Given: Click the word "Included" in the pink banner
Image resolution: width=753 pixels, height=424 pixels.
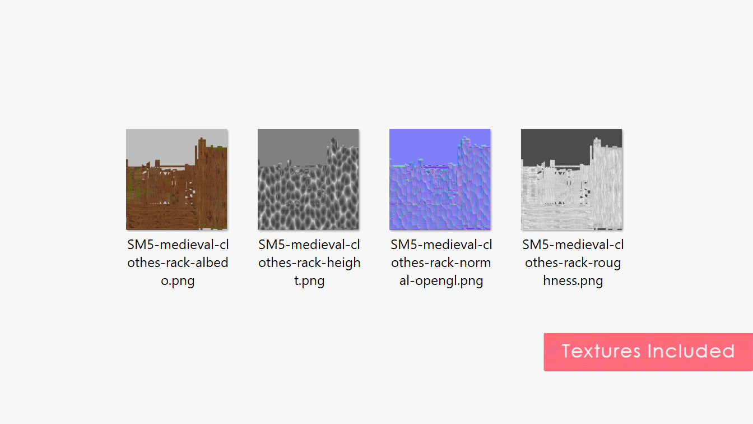Looking at the screenshot, I should pyautogui.click(x=691, y=351).
